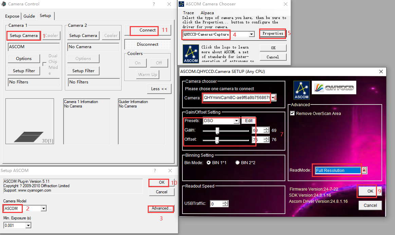The height and width of the screenshot is (235, 395).
Task: Click the Advanced... button in Setup ASCOM
Action: [162, 209]
